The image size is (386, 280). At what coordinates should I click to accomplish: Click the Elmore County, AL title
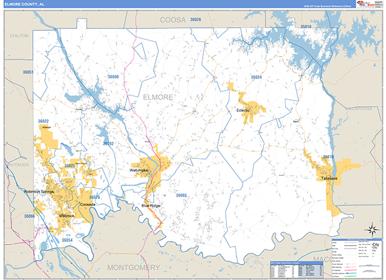click(28, 4)
